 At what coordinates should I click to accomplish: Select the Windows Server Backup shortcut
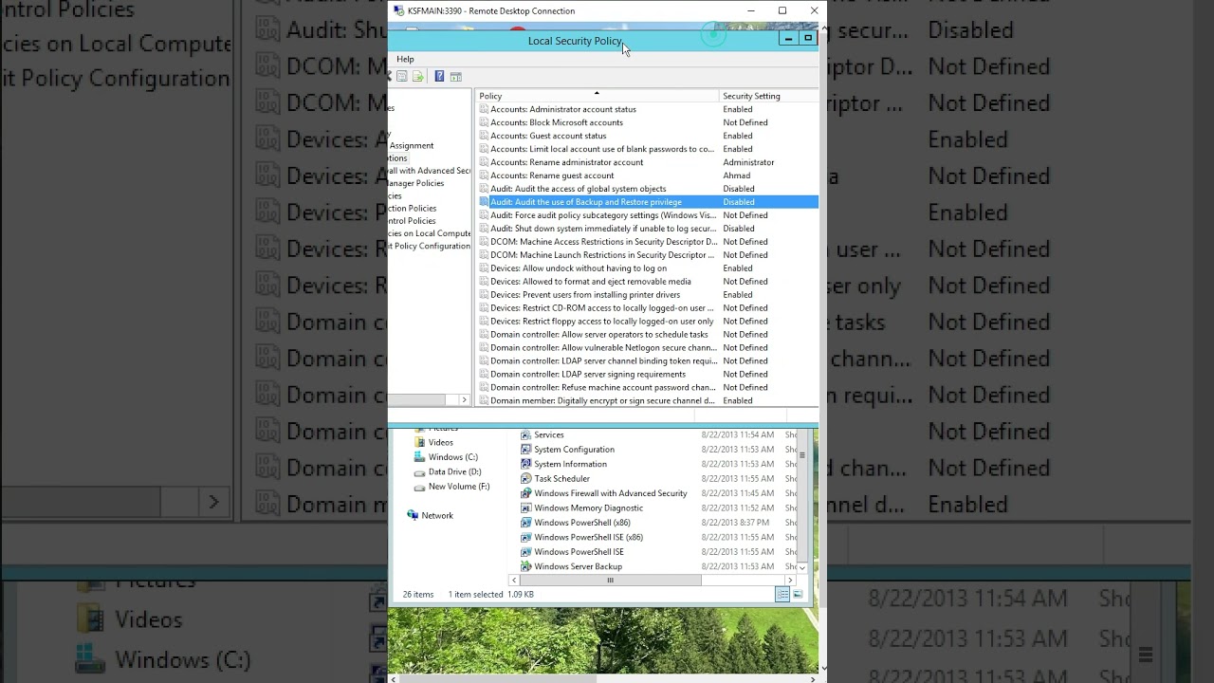click(571, 566)
